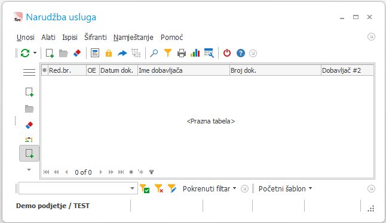Go to next page in navigator
Screen dimensions: 386x223
111,172
